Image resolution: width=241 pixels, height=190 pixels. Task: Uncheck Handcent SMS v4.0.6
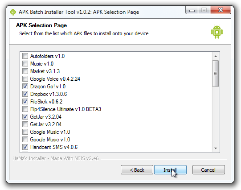pyautogui.click(x=25, y=147)
